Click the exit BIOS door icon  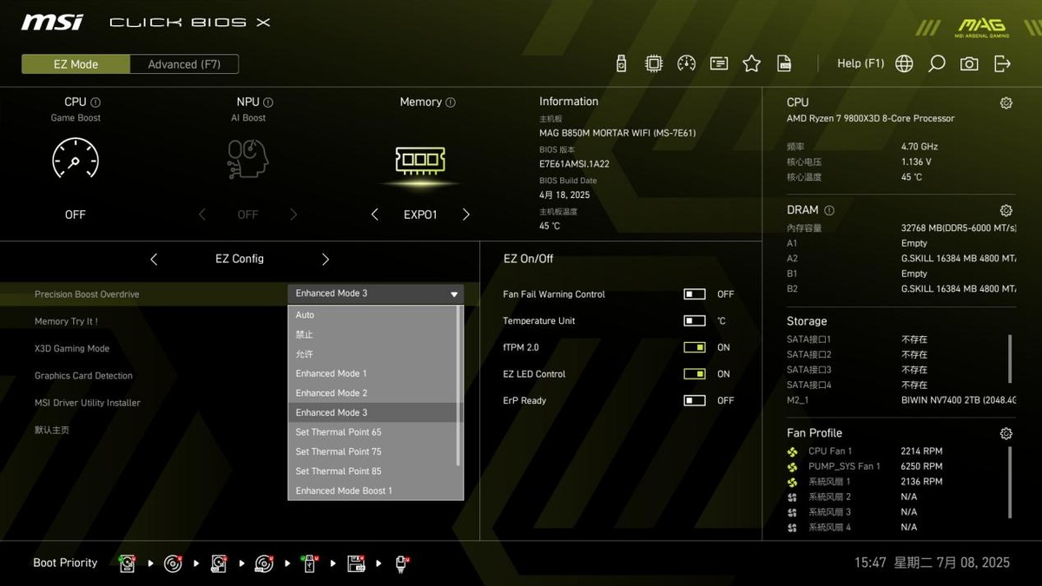[x=1002, y=63]
